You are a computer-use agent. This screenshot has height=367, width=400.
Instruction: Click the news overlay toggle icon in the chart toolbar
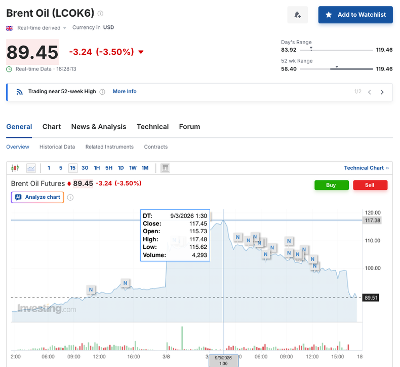pyautogui.click(x=165, y=168)
